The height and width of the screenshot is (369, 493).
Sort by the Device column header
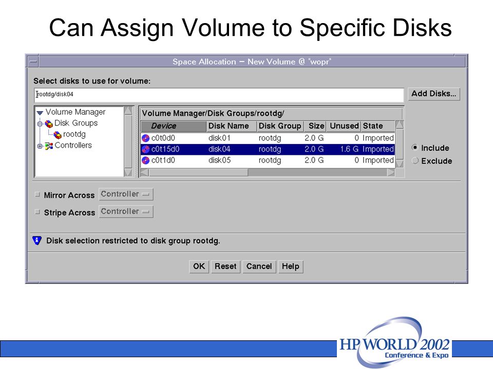tap(174, 126)
